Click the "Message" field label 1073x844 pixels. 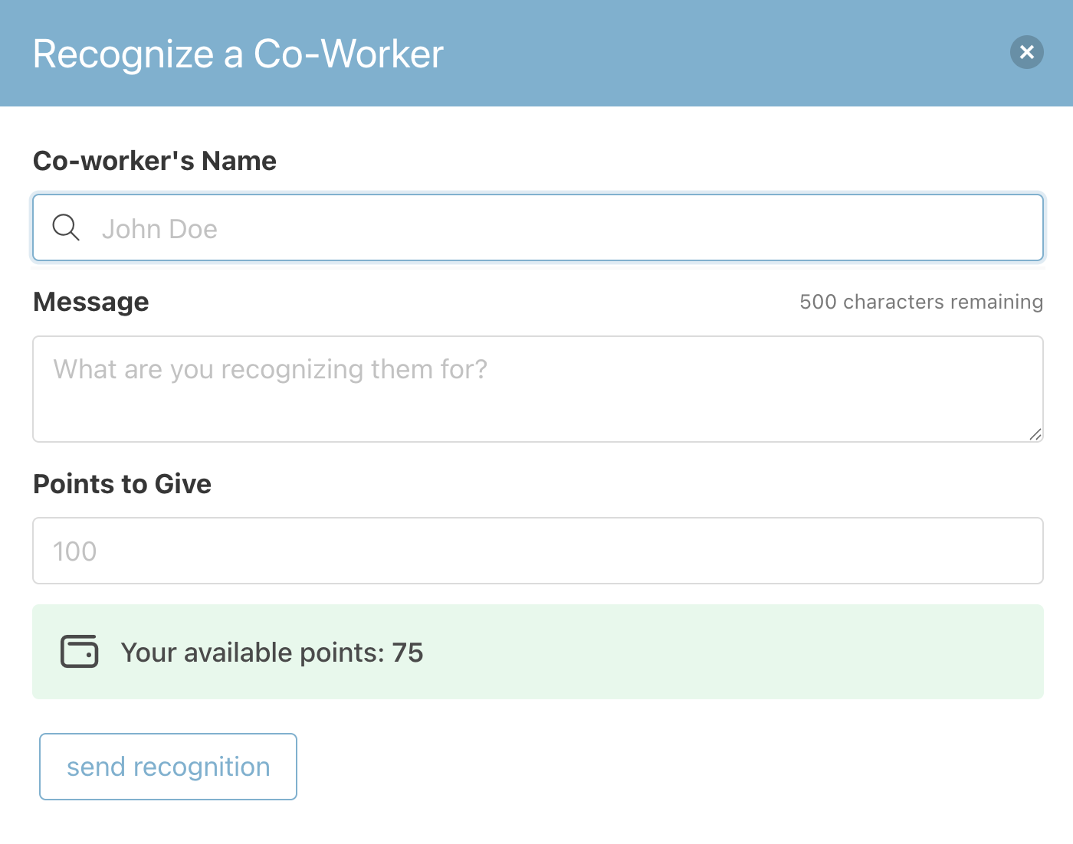tap(91, 302)
